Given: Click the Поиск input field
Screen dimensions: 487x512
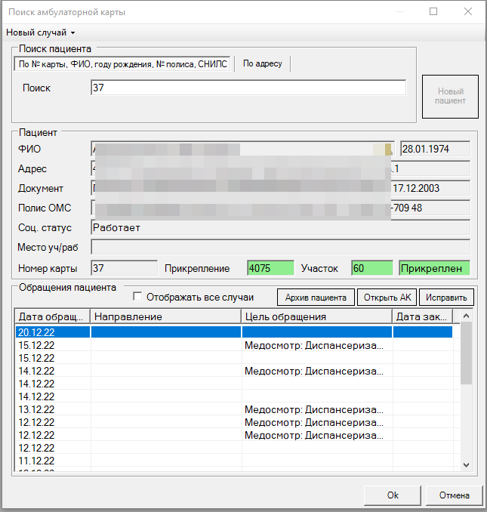Looking at the screenshot, I should [x=248, y=88].
